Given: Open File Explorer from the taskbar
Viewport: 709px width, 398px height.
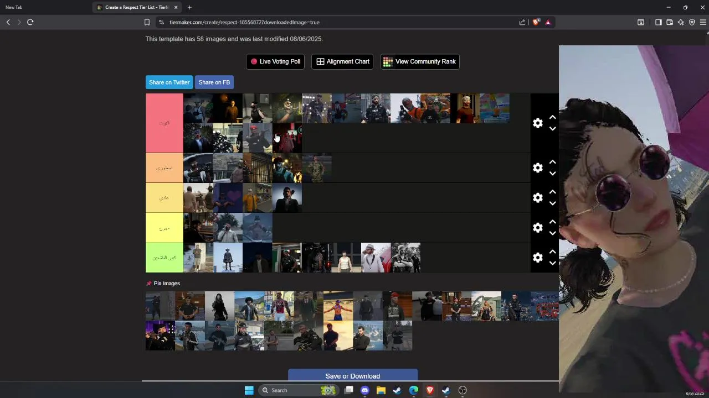Looking at the screenshot, I should point(381,390).
